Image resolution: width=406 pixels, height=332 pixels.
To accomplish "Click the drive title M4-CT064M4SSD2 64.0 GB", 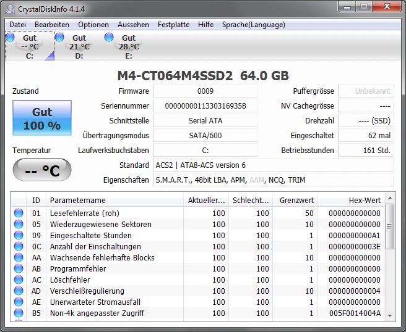I will (203, 76).
